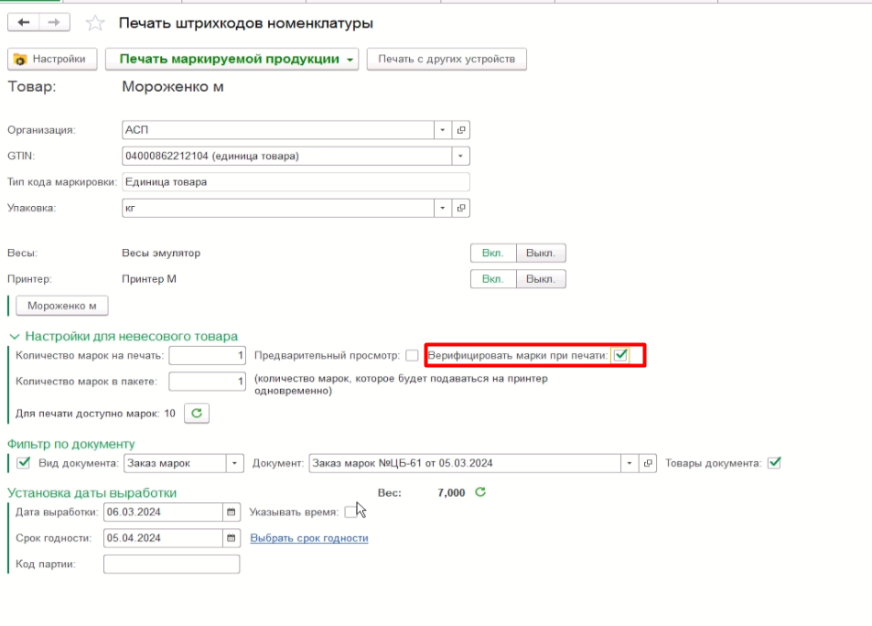Open the Упаковка field link icon
This screenshot has height=626, width=872.
[x=461, y=208]
